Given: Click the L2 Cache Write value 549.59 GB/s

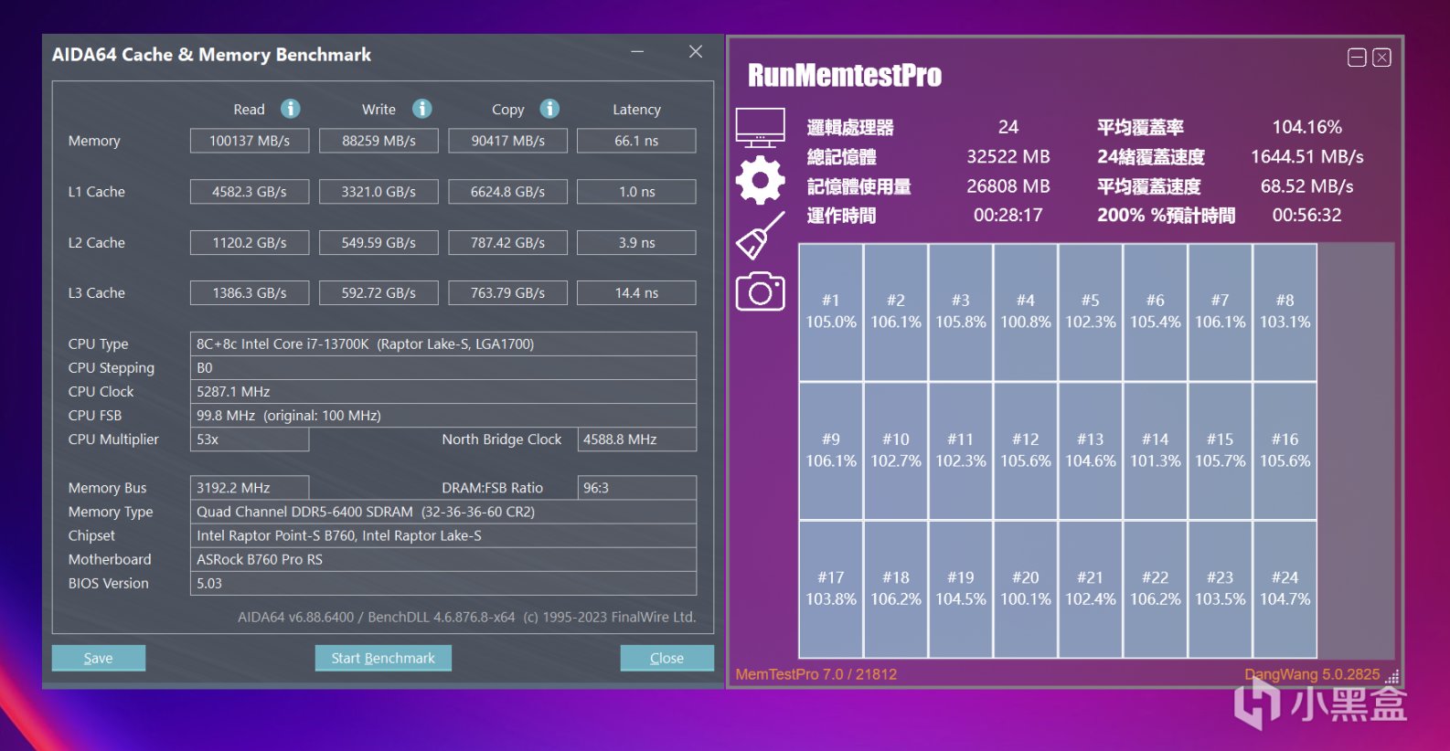Looking at the screenshot, I should pyautogui.click(x=378, y=243).
